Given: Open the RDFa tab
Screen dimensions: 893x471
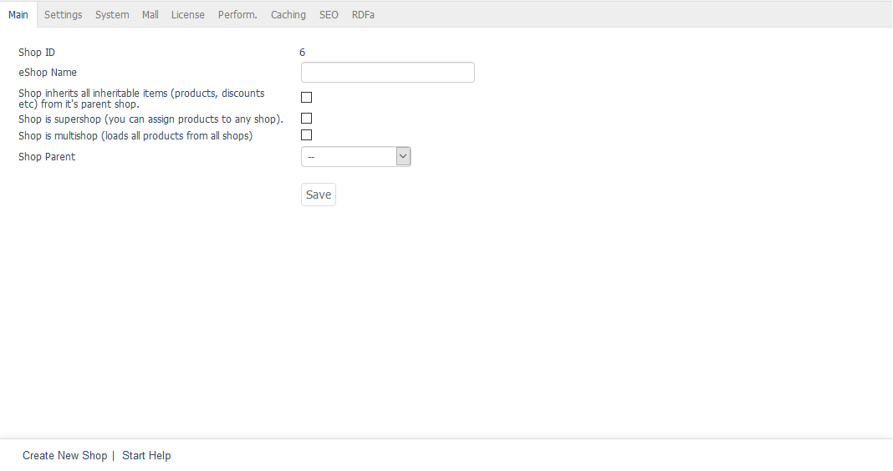Looking at the screenshot, I should click(363, 15).
